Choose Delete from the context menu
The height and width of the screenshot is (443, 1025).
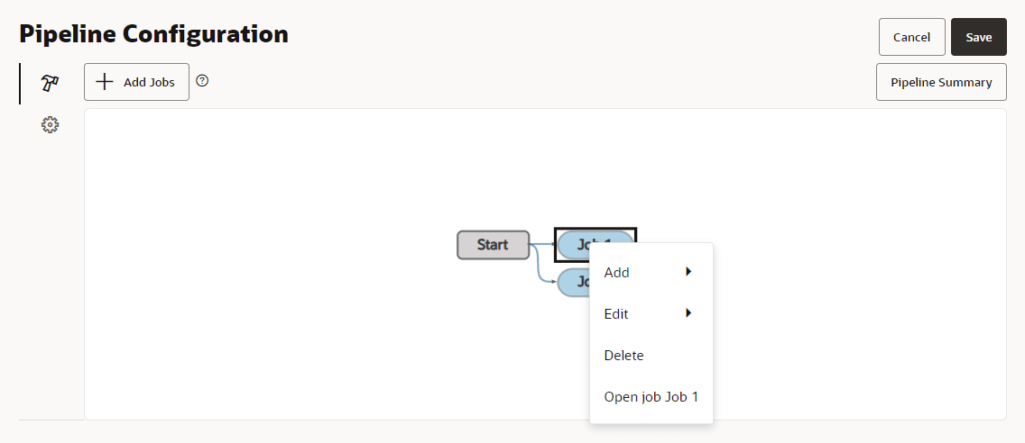(x=623, y=356)
